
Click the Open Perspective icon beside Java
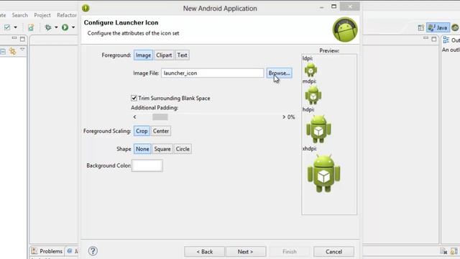point(421,27)
